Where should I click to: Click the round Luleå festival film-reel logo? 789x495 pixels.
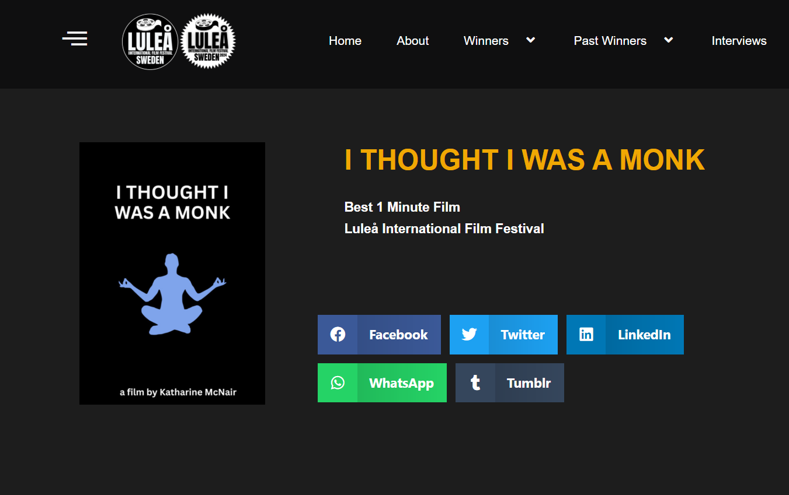point(150,41)
